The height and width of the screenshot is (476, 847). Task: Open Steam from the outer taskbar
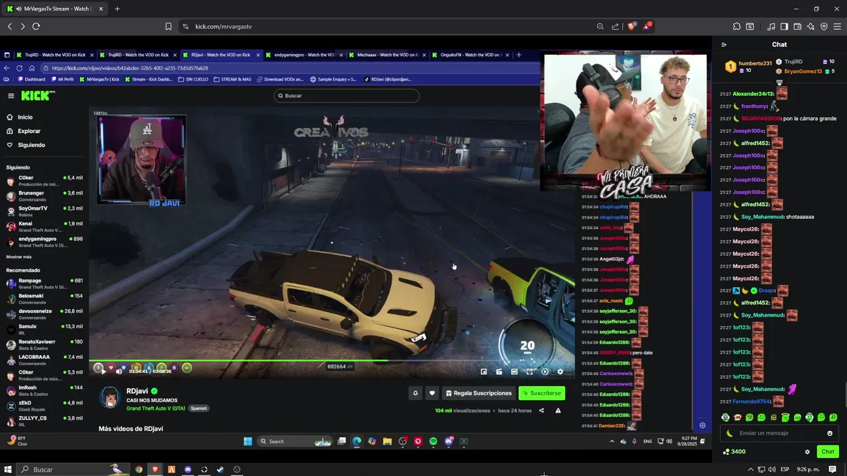click(x=220, y=469)
